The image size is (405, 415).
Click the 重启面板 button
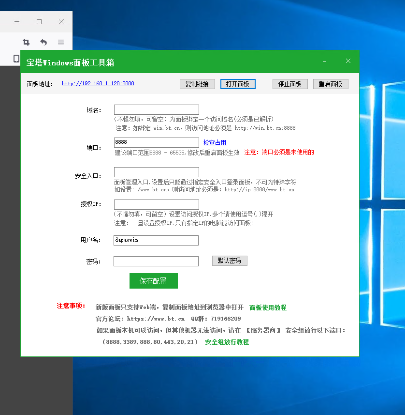(331, 84)
